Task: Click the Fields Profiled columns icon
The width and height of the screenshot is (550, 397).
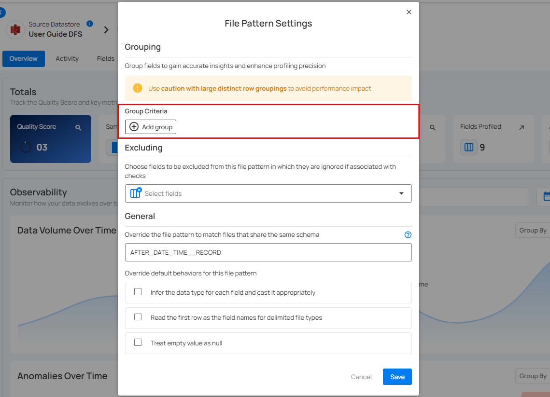Action: point(468,147)
